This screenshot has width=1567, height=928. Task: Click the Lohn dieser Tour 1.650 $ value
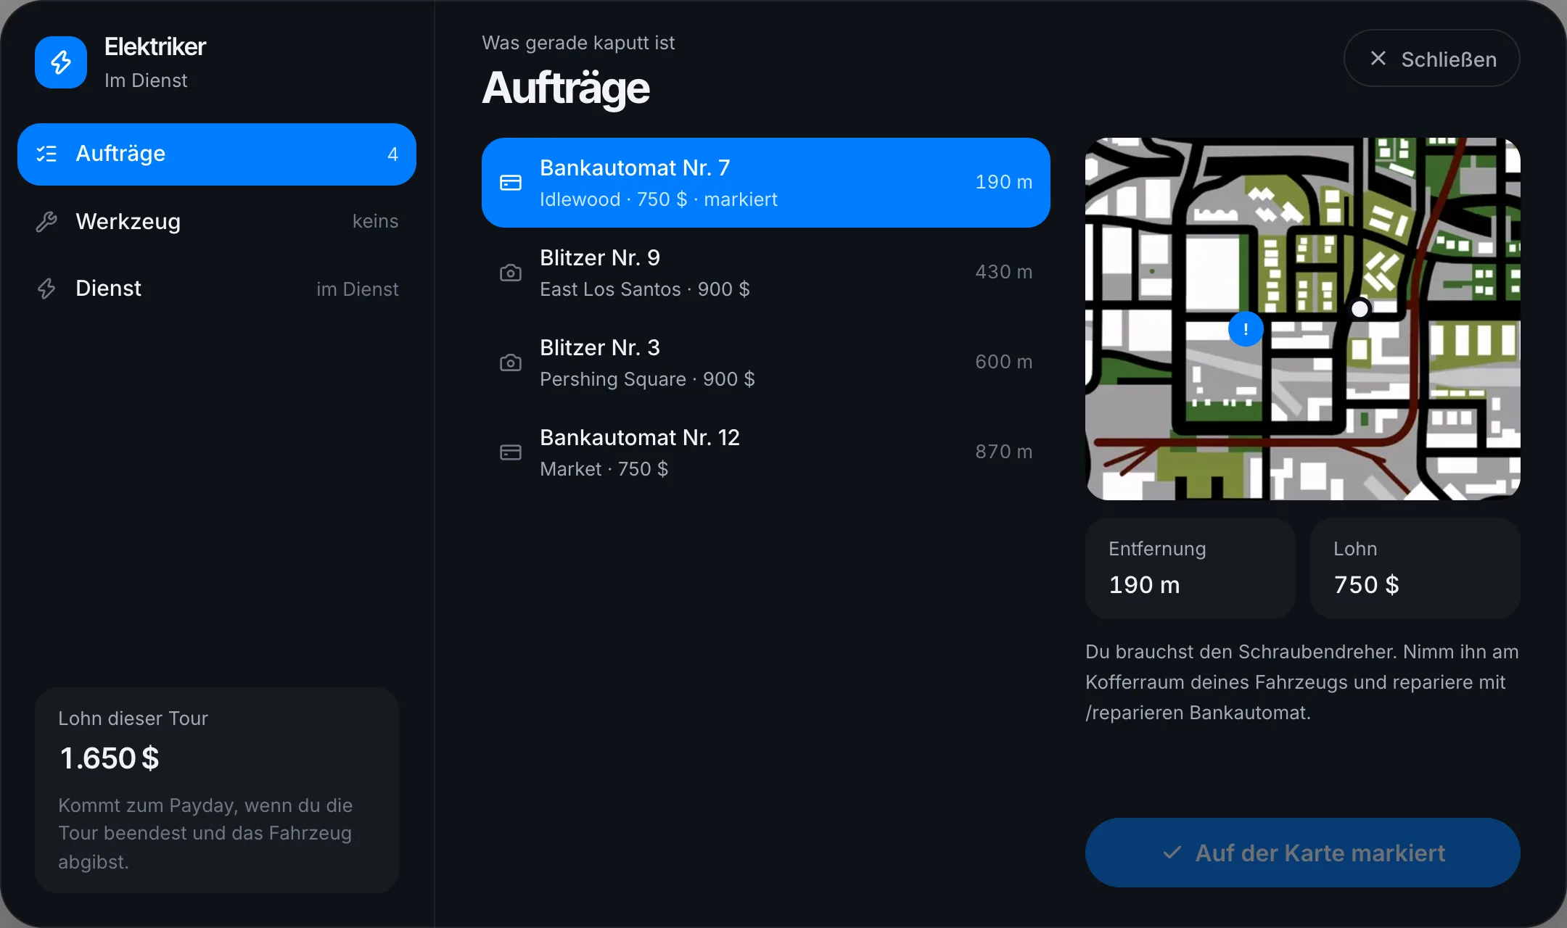pos(110,758)
